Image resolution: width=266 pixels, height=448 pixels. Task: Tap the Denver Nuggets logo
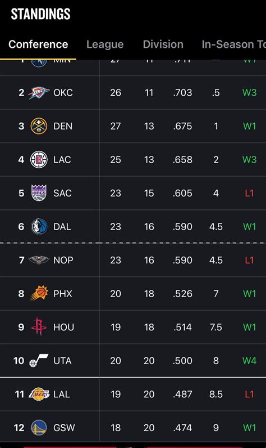[x=39, y=126]
